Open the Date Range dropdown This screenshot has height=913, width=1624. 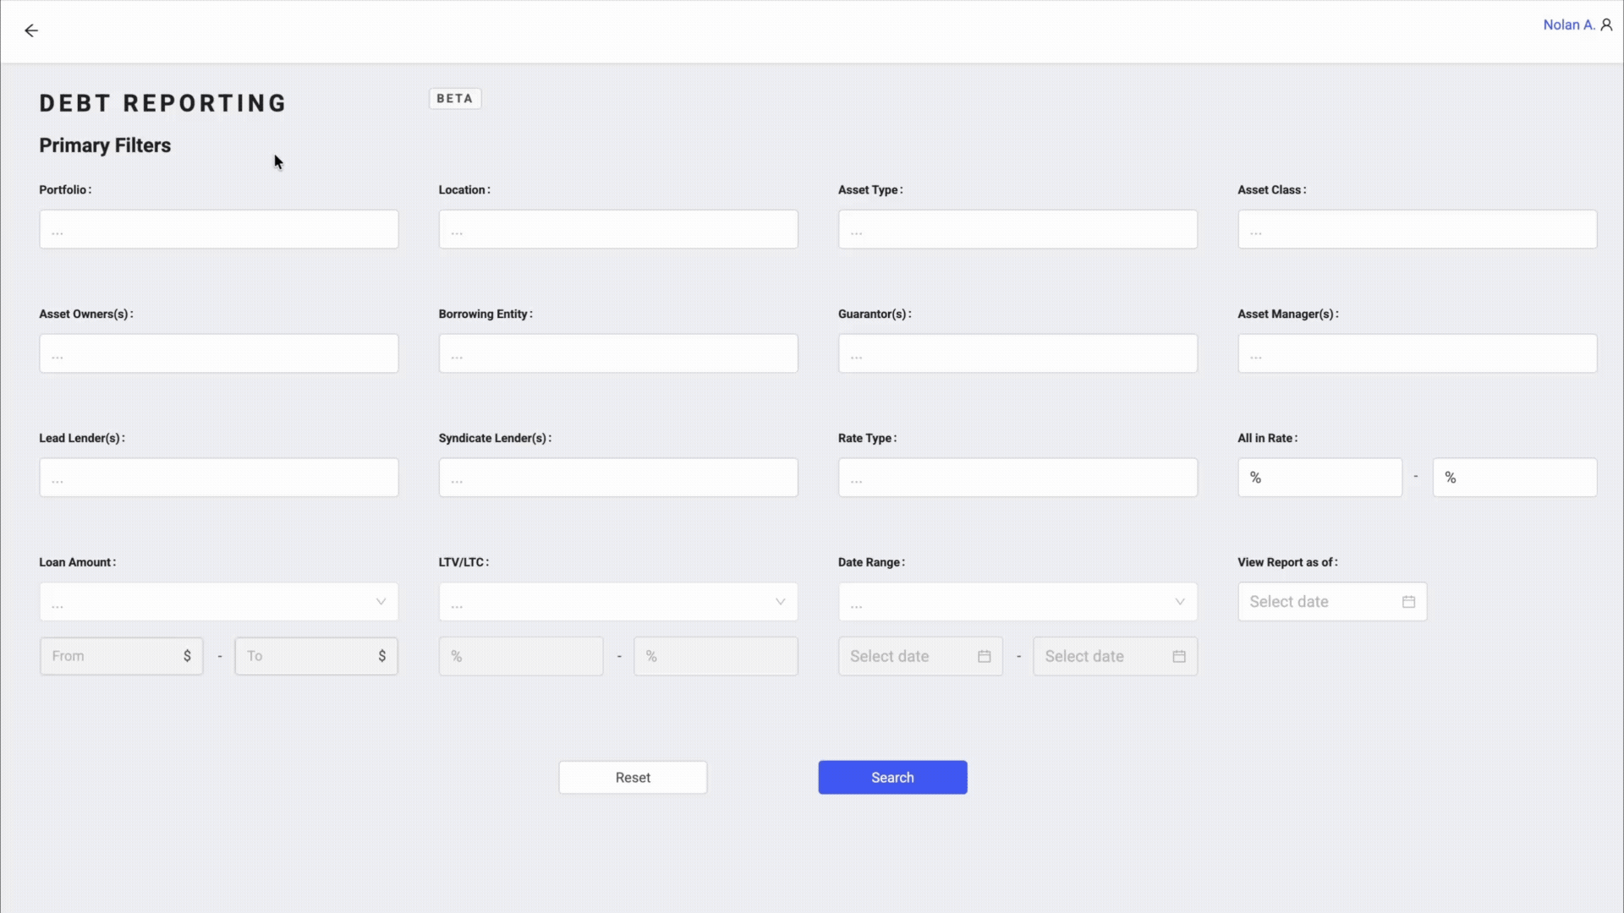click(x=1179, y=601)
